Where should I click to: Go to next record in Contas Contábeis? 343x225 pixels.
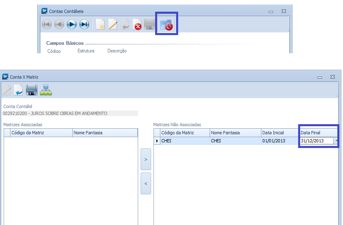click(72, 24)
